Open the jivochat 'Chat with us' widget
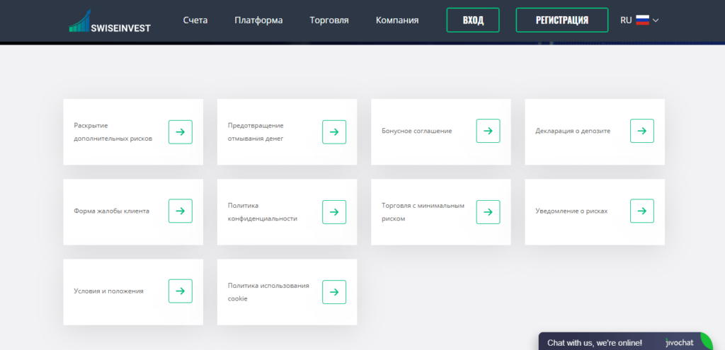The width and height of the screenshot is (725, 350). point(625,342)
